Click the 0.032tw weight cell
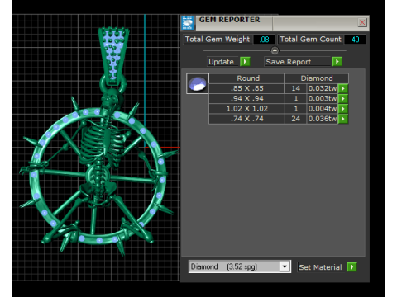The width and height of the screenshot is (397, 297). (323, 88)
